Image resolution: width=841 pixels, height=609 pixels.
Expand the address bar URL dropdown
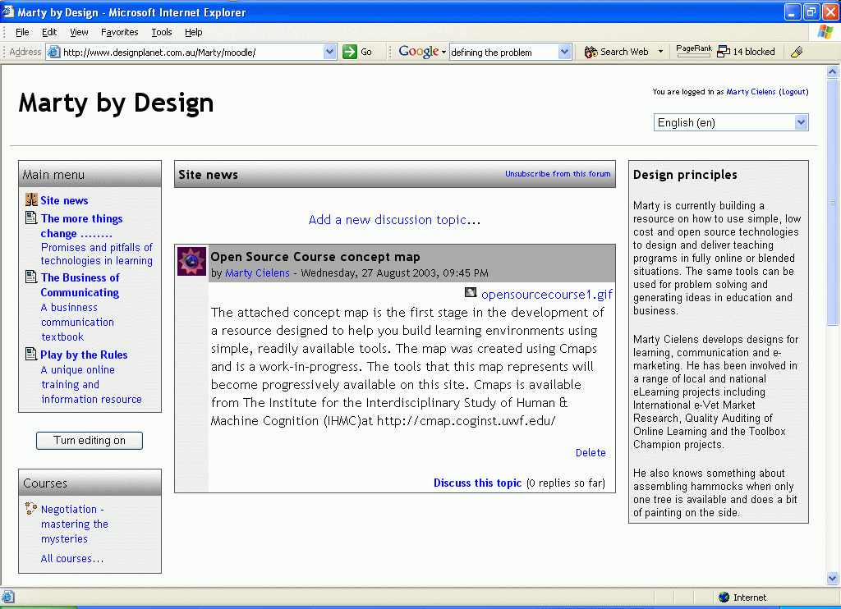(330, 52)
